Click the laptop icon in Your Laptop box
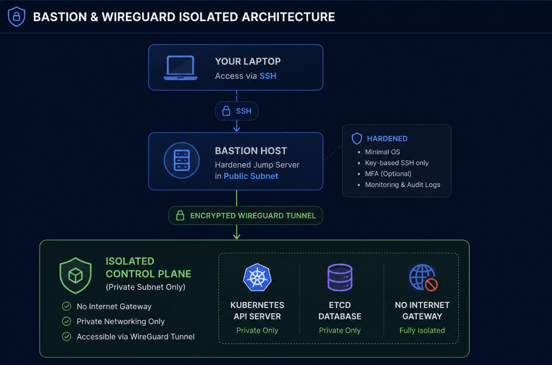Screen dimensions: 552x365 point(180,68)
